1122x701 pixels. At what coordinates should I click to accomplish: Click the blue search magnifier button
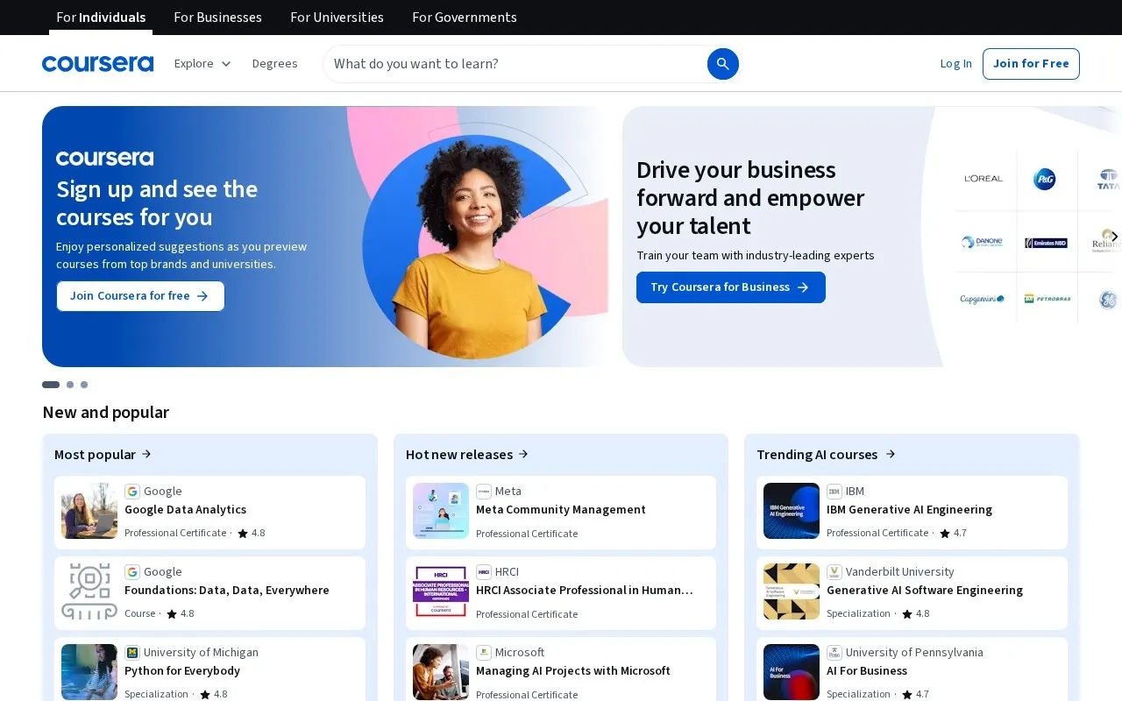(x=723, y=64)
